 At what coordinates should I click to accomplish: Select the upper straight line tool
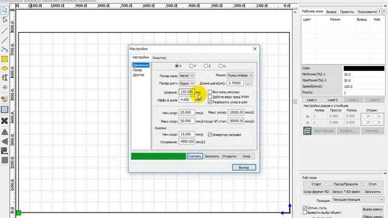pos(4,31)
